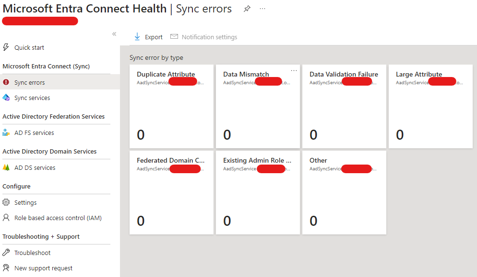Click Microsoft Entra Connect (Sync) section header

(x=46, y=66)
